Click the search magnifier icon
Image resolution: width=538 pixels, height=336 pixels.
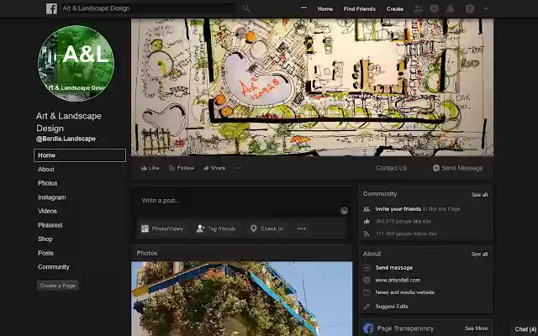[246, 8]
